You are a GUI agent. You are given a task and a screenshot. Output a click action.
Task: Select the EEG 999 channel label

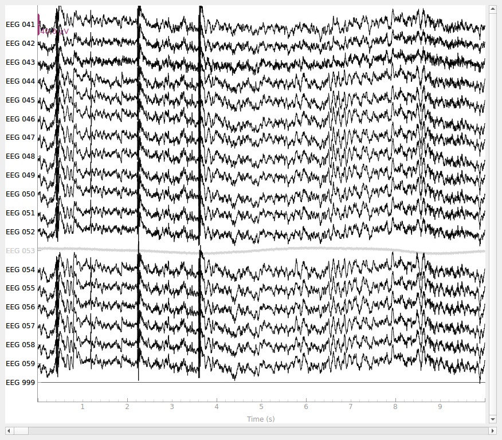(20, 383)
